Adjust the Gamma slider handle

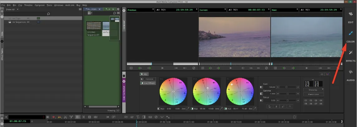click(288, 94)
